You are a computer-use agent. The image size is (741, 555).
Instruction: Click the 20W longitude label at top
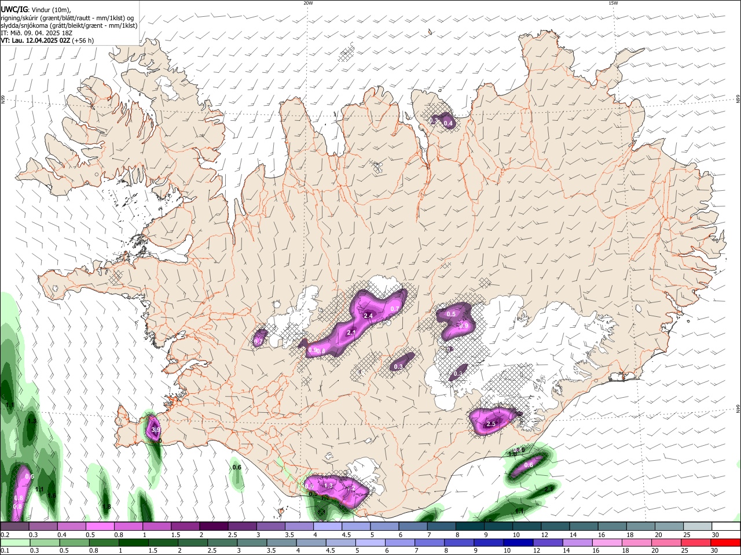308,3
